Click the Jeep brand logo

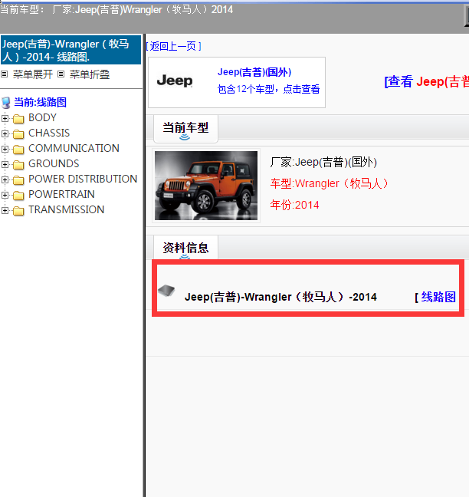pos(175,81)
